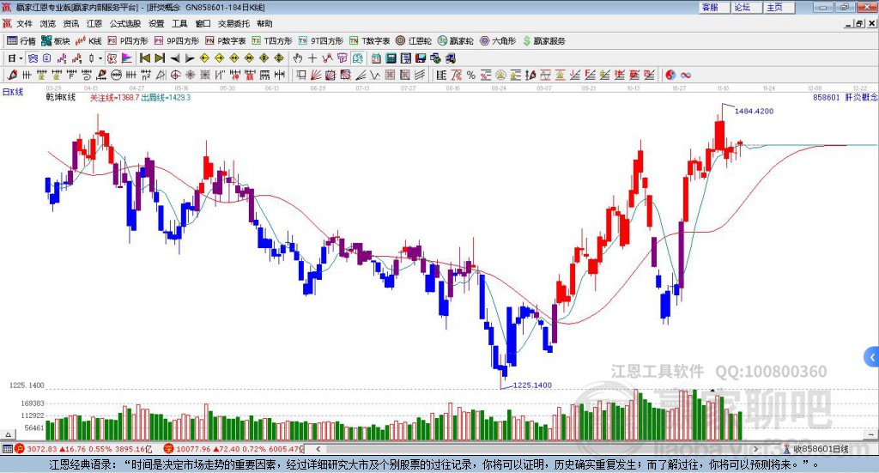Open the 江恩 menu

pyautogui.click(x=94, y=23)
